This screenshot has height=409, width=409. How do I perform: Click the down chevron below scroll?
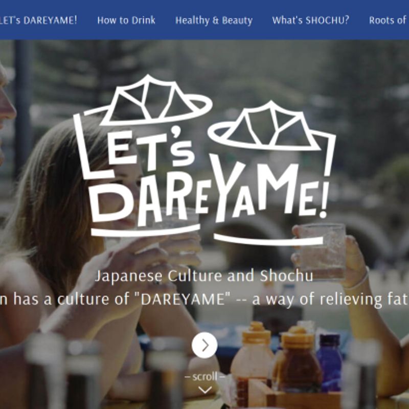pos(205,390)
